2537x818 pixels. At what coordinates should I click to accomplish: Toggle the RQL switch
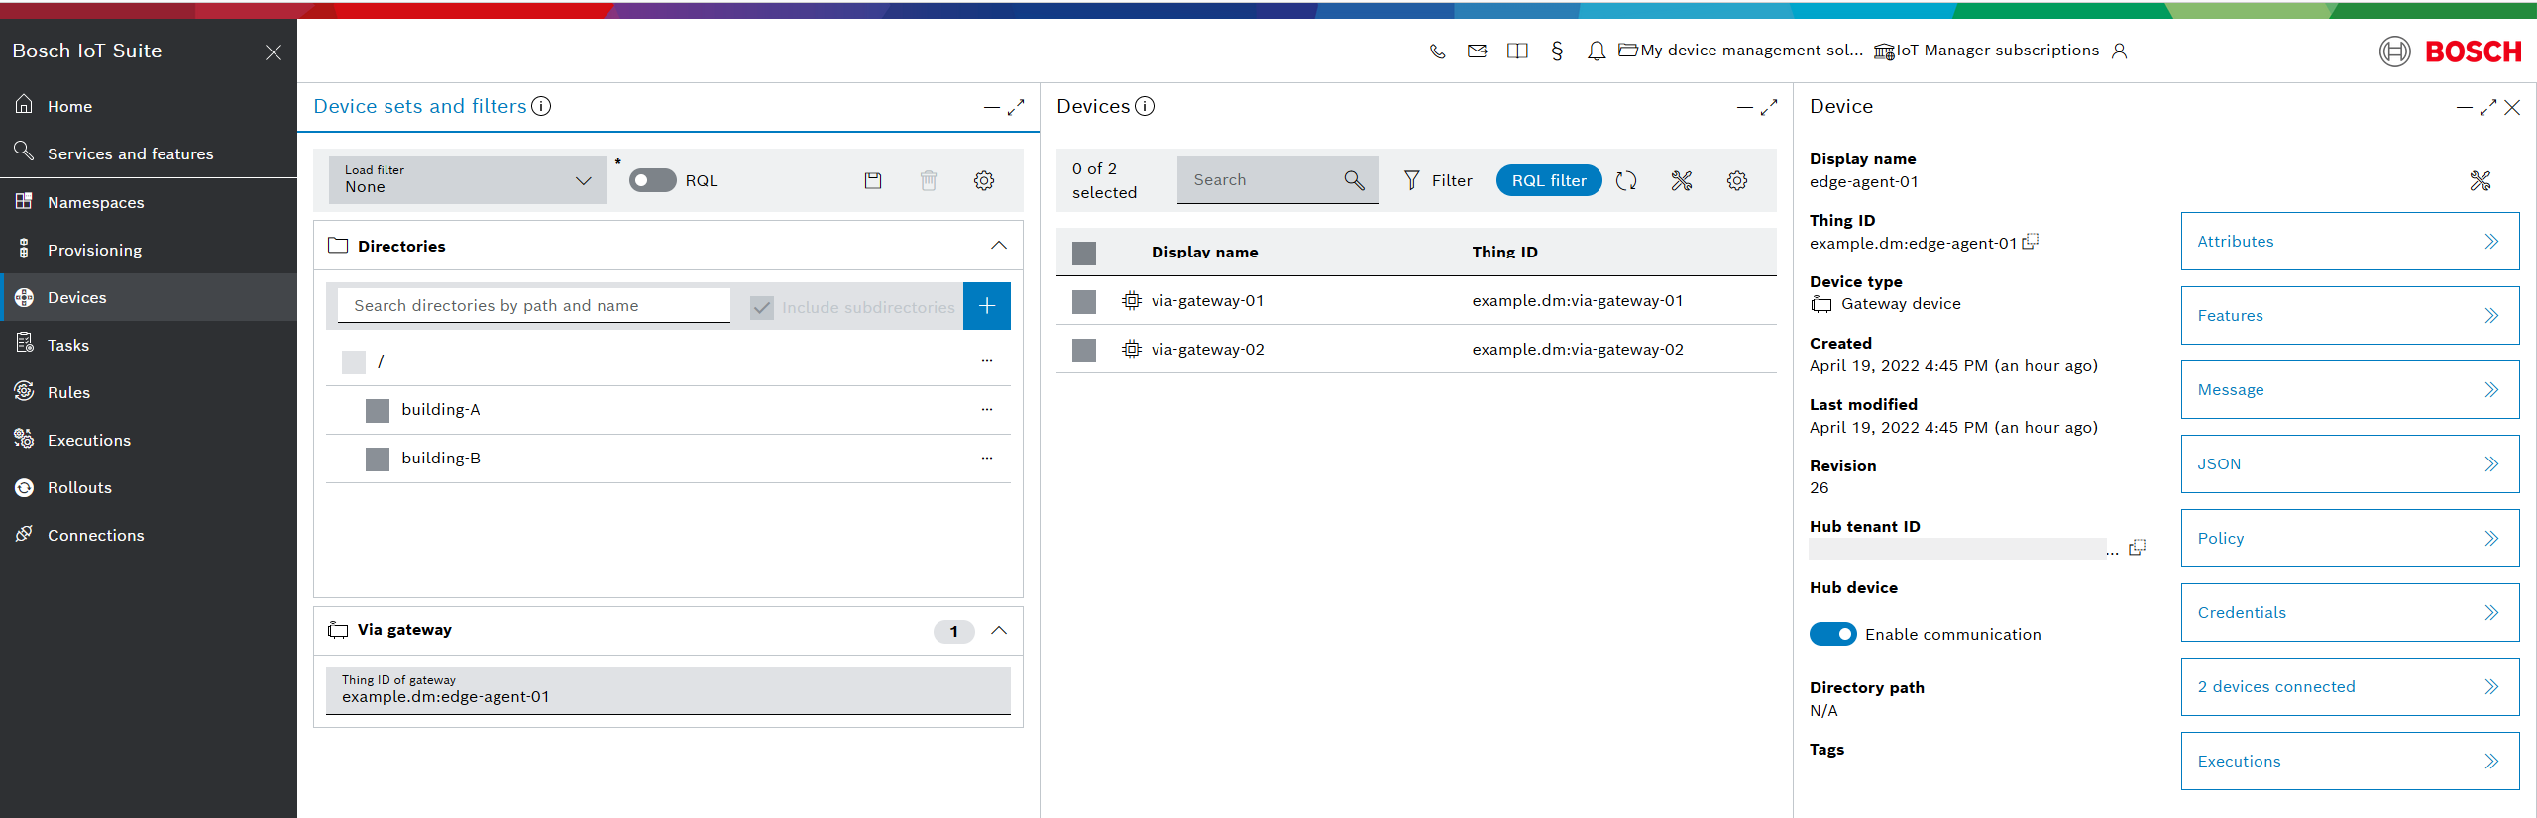tap(653, 180)
